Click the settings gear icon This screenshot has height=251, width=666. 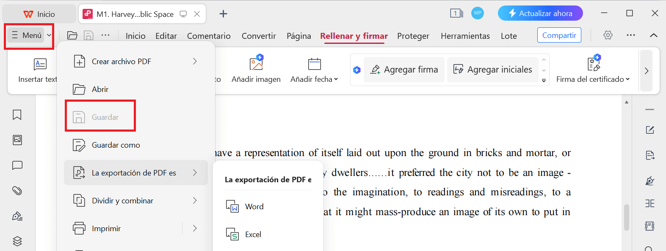point(608,35)
